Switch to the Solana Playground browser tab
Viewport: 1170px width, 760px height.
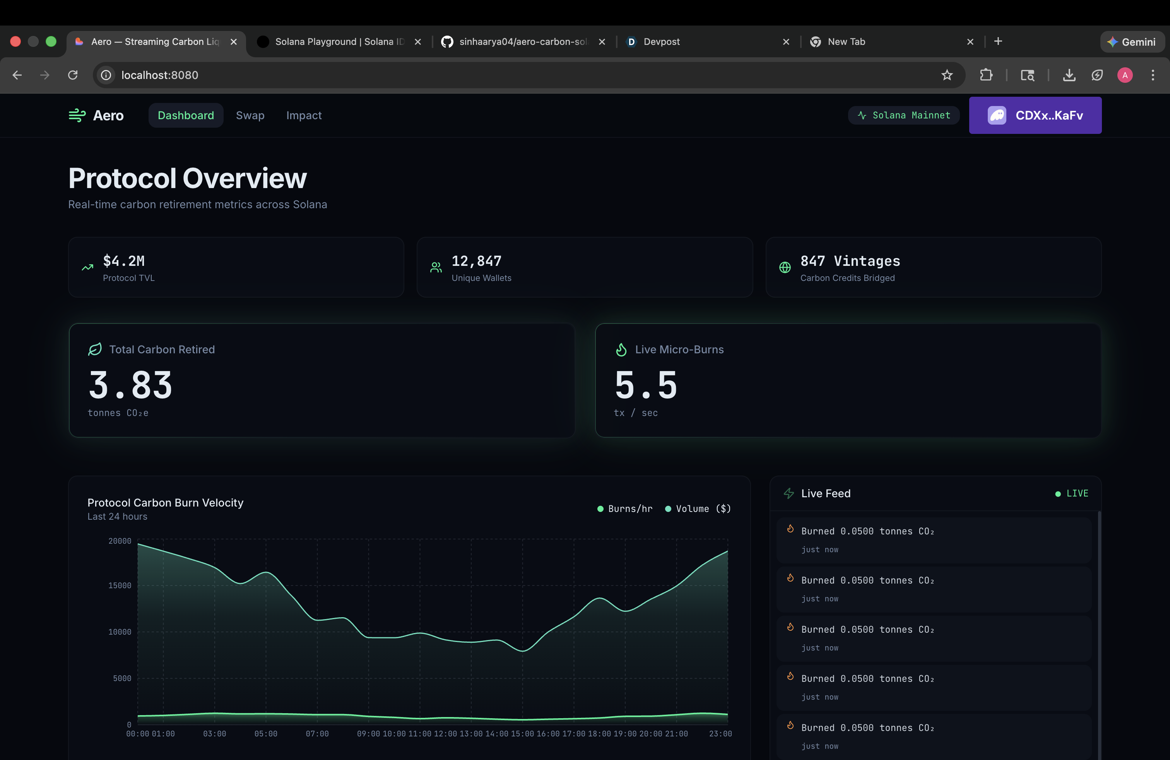click(x=339, y=42)
